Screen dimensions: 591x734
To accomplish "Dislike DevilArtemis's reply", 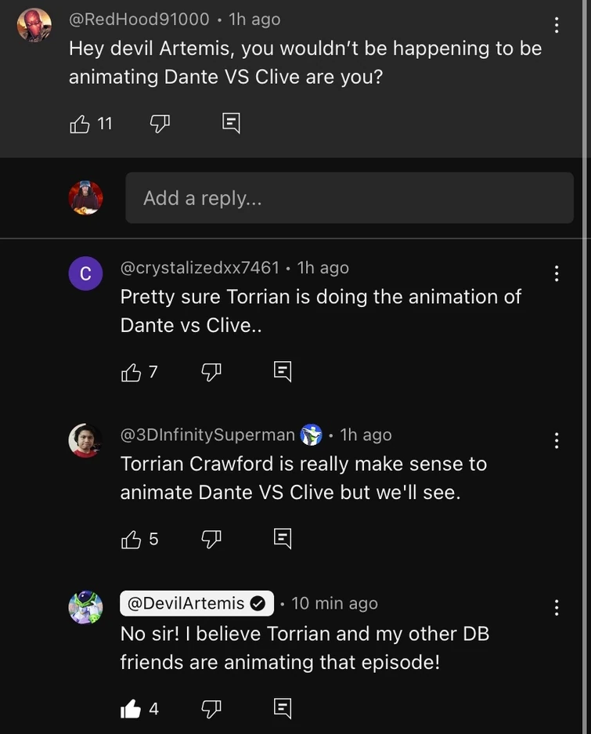I will tap(211, 709).
